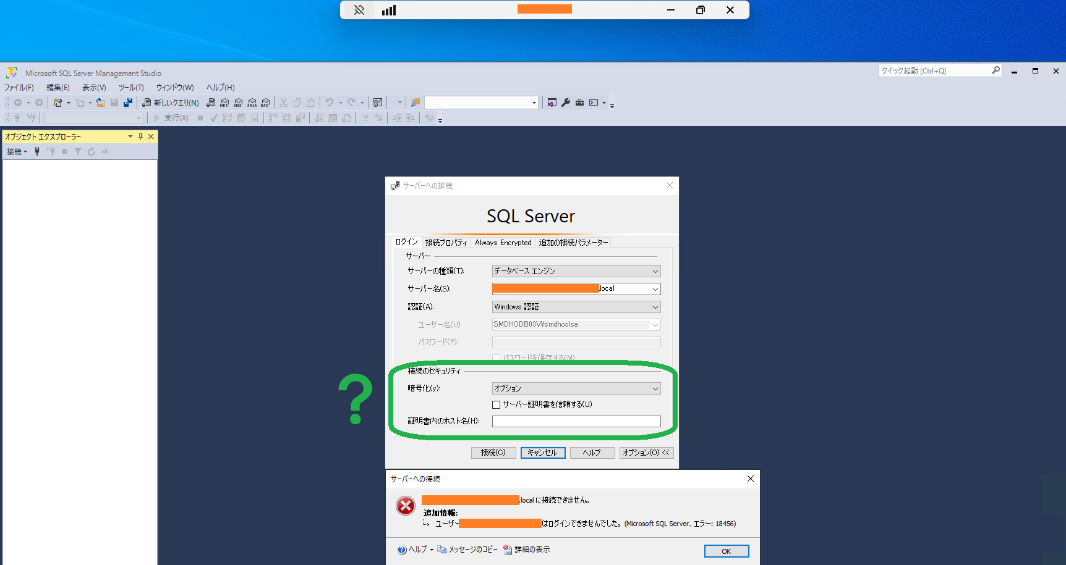Open the 接続 dropdown in Object Explorer

pos(17,151)
